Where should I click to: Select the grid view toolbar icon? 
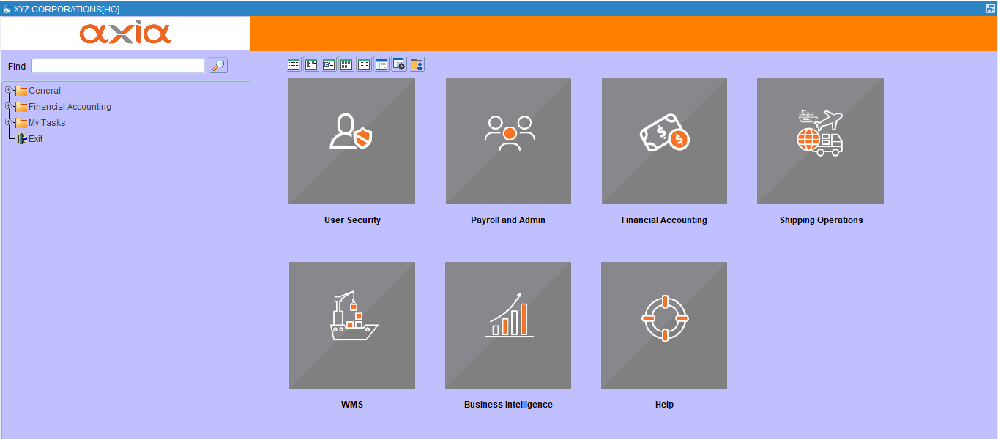346,64
